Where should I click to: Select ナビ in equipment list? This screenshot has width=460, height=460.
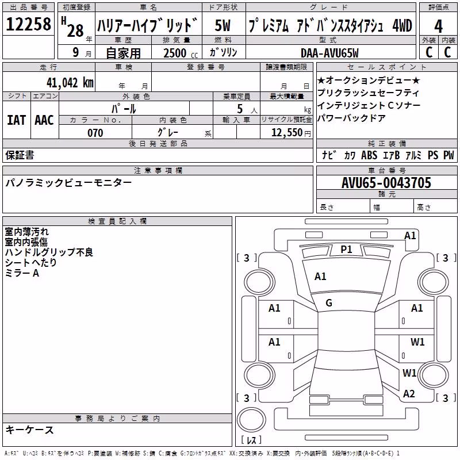329,155
